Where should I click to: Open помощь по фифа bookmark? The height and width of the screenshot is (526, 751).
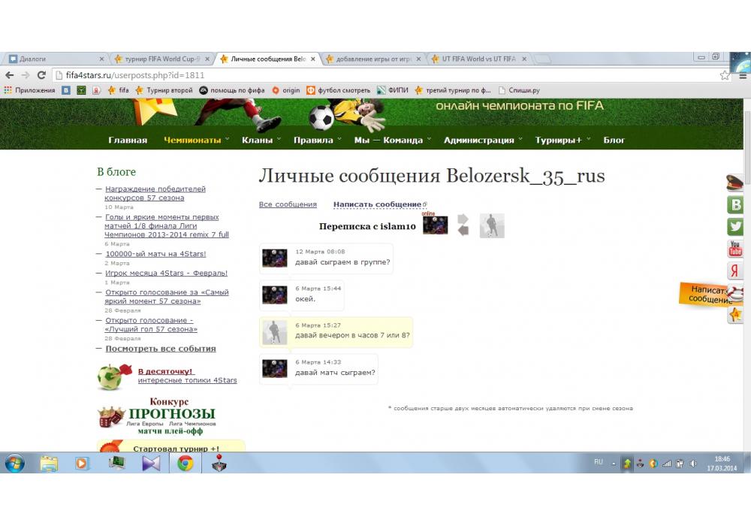point(232,90)
